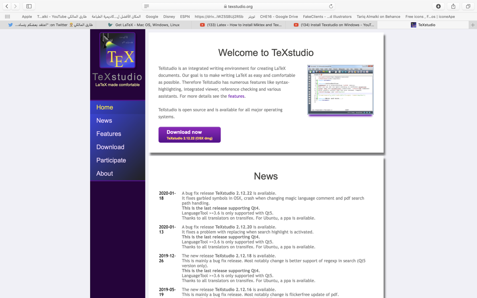The width and height of the screenshot is (477, 298).
Task: Open Download in the site menu
Action: [118, 147]
